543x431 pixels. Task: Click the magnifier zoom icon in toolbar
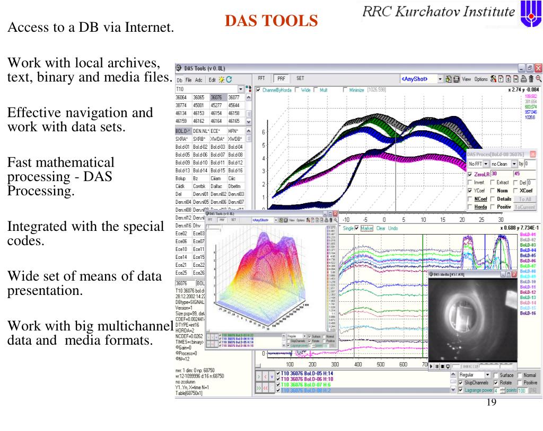pos(539,79)
